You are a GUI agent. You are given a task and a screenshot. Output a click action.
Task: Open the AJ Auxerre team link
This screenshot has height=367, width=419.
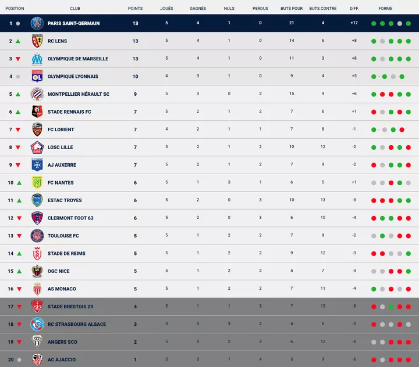pos(62,165)
